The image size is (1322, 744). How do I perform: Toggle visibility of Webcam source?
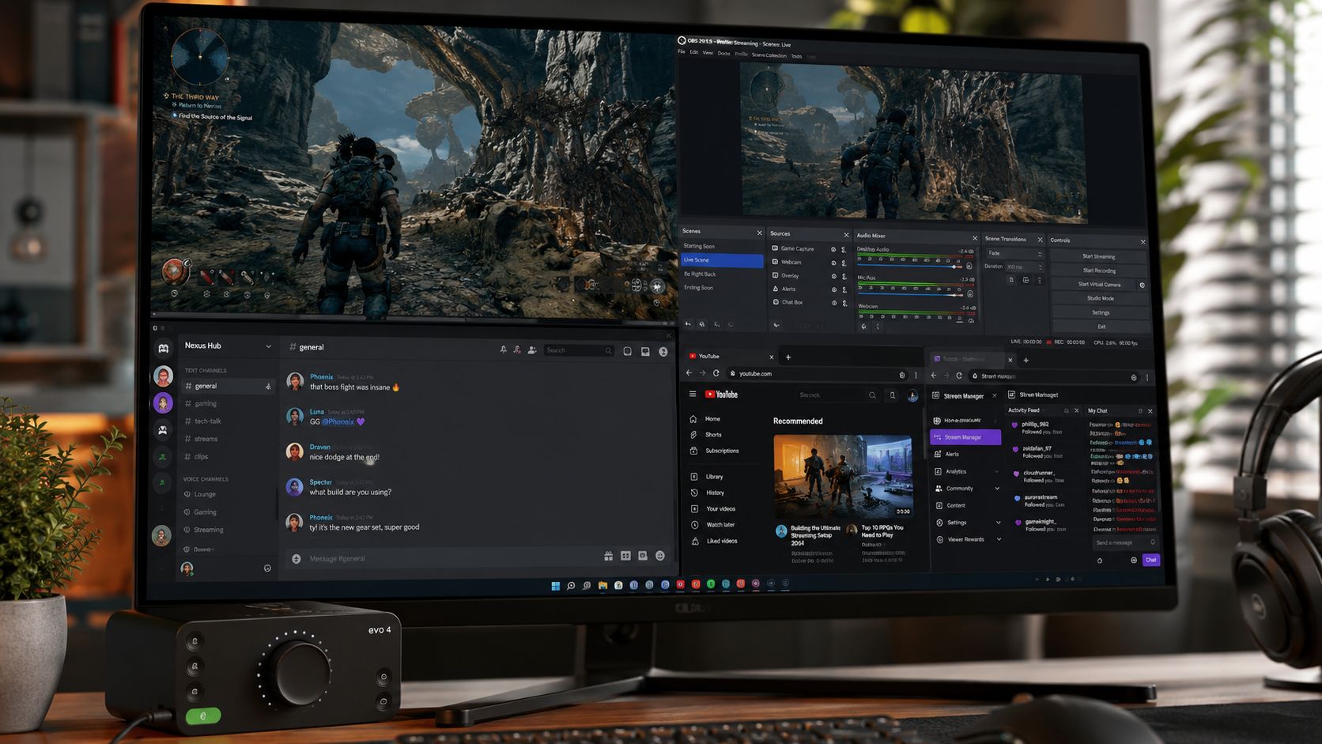point(833,262)
